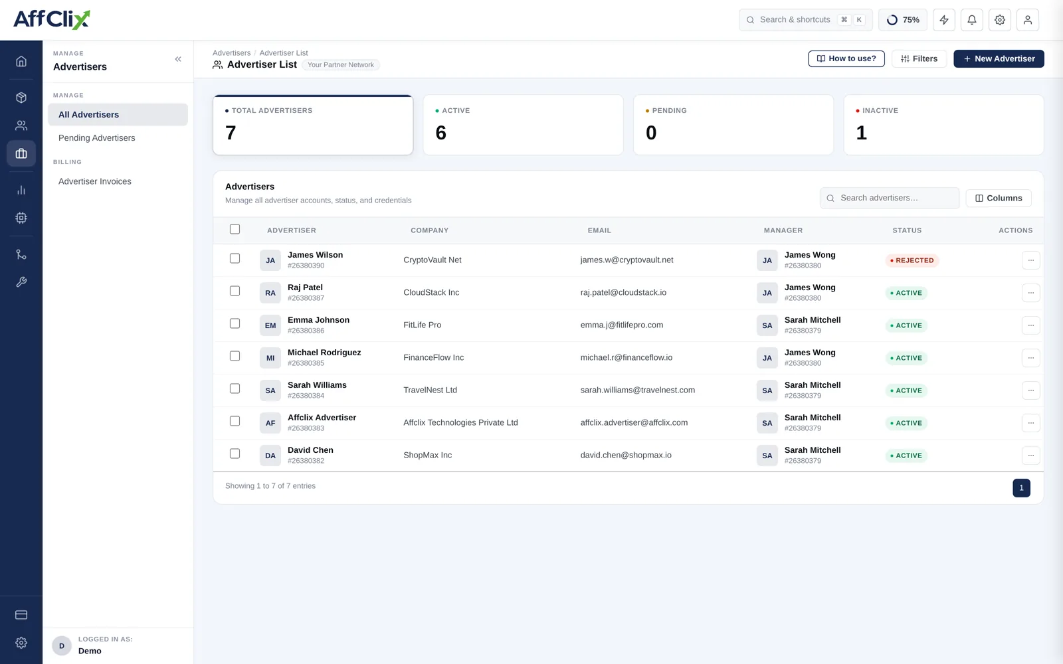The width and height of the screenshot is (1063, 664).
Task: Click the How to use? button
Action: click(x=846, y=59)
